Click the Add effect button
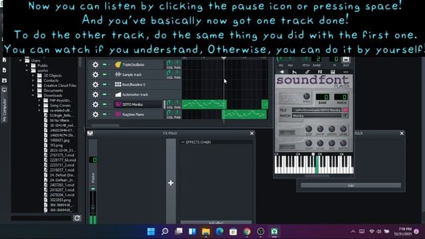This screenshot has width=425, height=239. click(x=216, y=222)
